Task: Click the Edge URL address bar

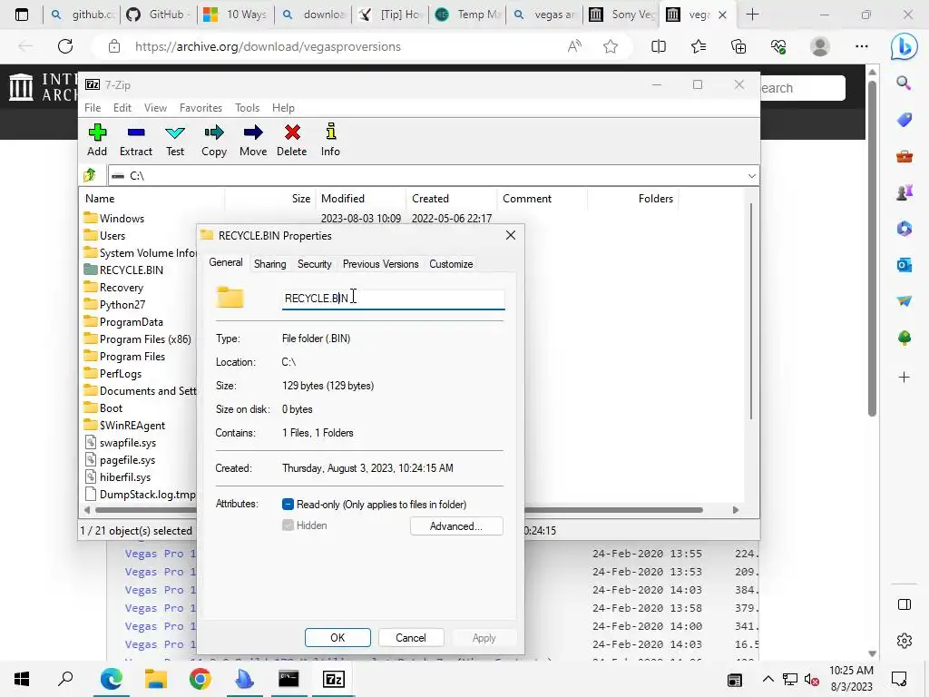Action: pyautogui.click(x=332, y=46)
